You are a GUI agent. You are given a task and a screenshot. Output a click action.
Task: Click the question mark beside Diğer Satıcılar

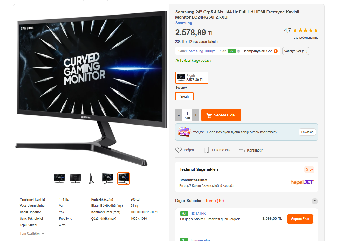(315, 201)
